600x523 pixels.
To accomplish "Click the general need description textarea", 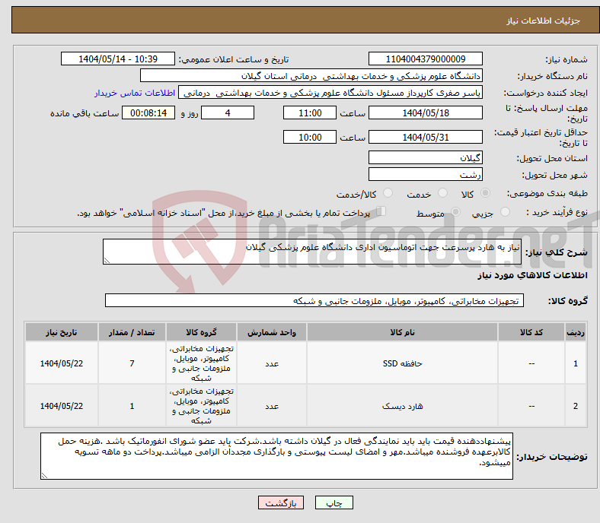I will coord(312,252).
